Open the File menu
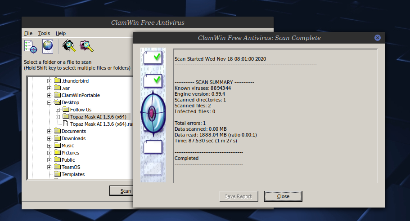This screenshot has height=221, width=410. point(28,33)
